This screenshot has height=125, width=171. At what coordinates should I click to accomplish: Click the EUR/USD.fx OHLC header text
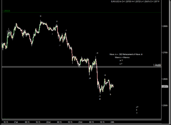(x=135, y=1)
